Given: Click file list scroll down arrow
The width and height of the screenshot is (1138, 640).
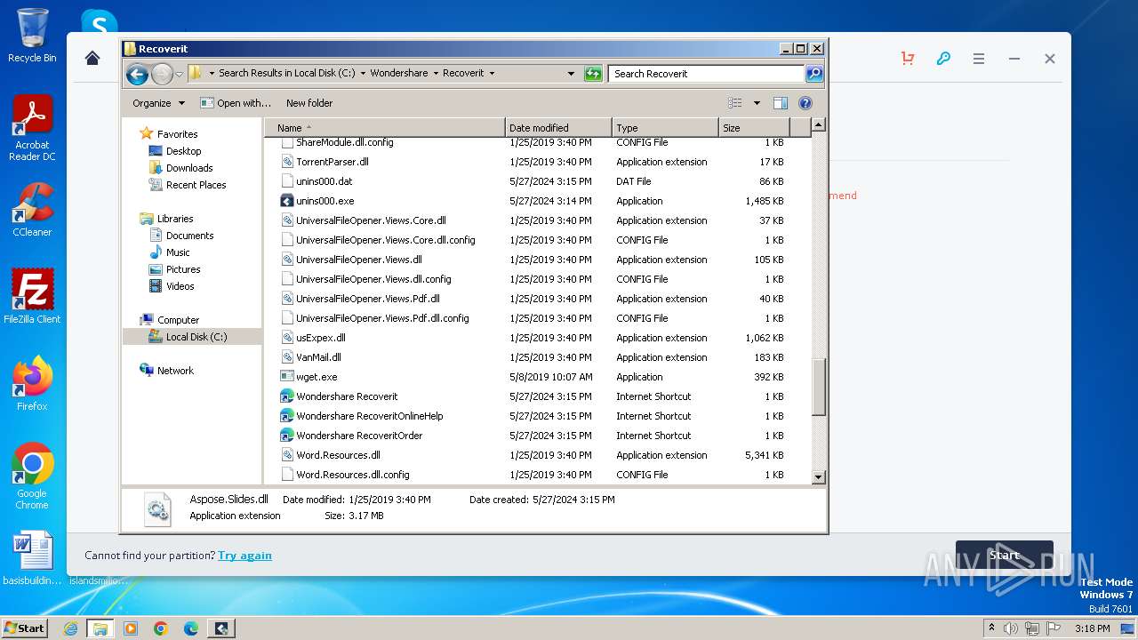Looking at the screenshot, I should (x=819, y=477).
